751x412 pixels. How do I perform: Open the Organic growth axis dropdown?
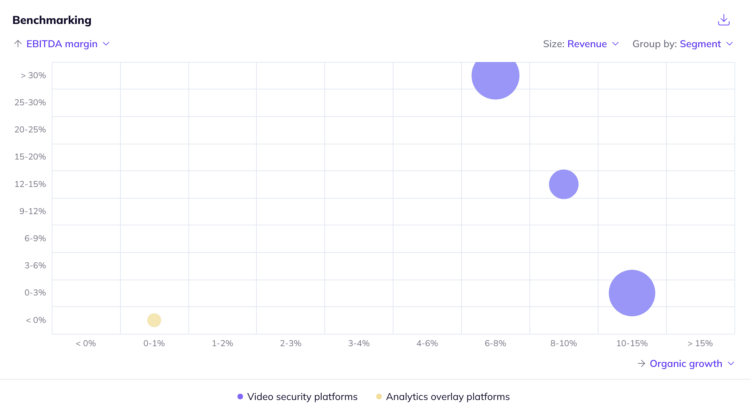point(685,363)
